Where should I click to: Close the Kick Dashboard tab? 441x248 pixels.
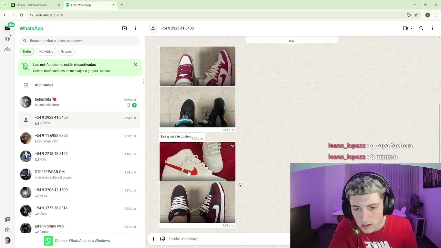click(x=59, y=5)
